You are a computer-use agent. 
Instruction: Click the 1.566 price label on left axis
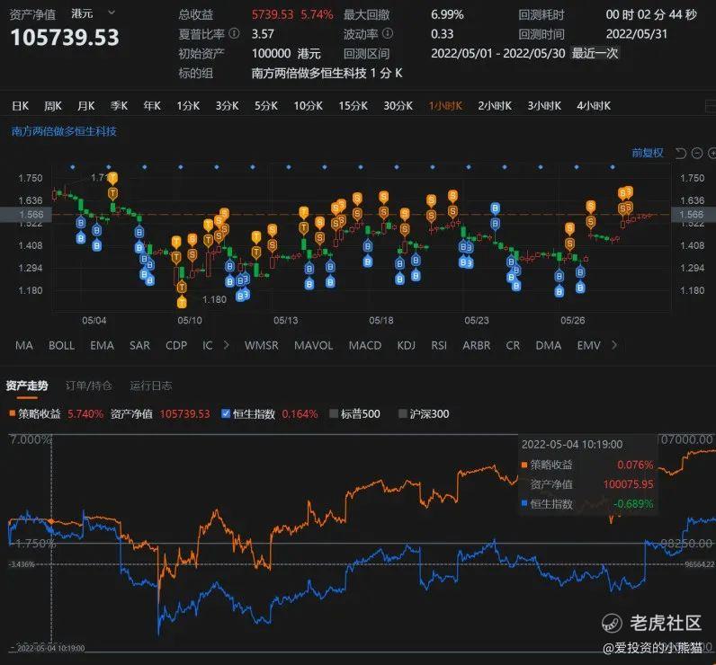point(31,215)
